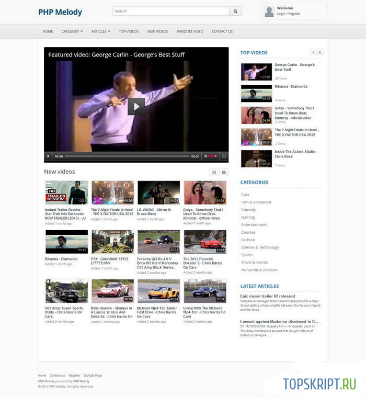Image resolution: width=366 pixels, height=398 pixels.
Task: Click the PHP Melody logo
Action: [60, 12]
